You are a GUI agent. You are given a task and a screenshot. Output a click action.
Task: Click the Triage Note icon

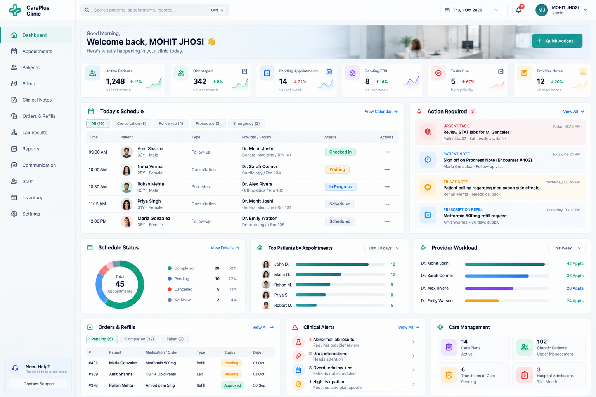coord(428,187)
